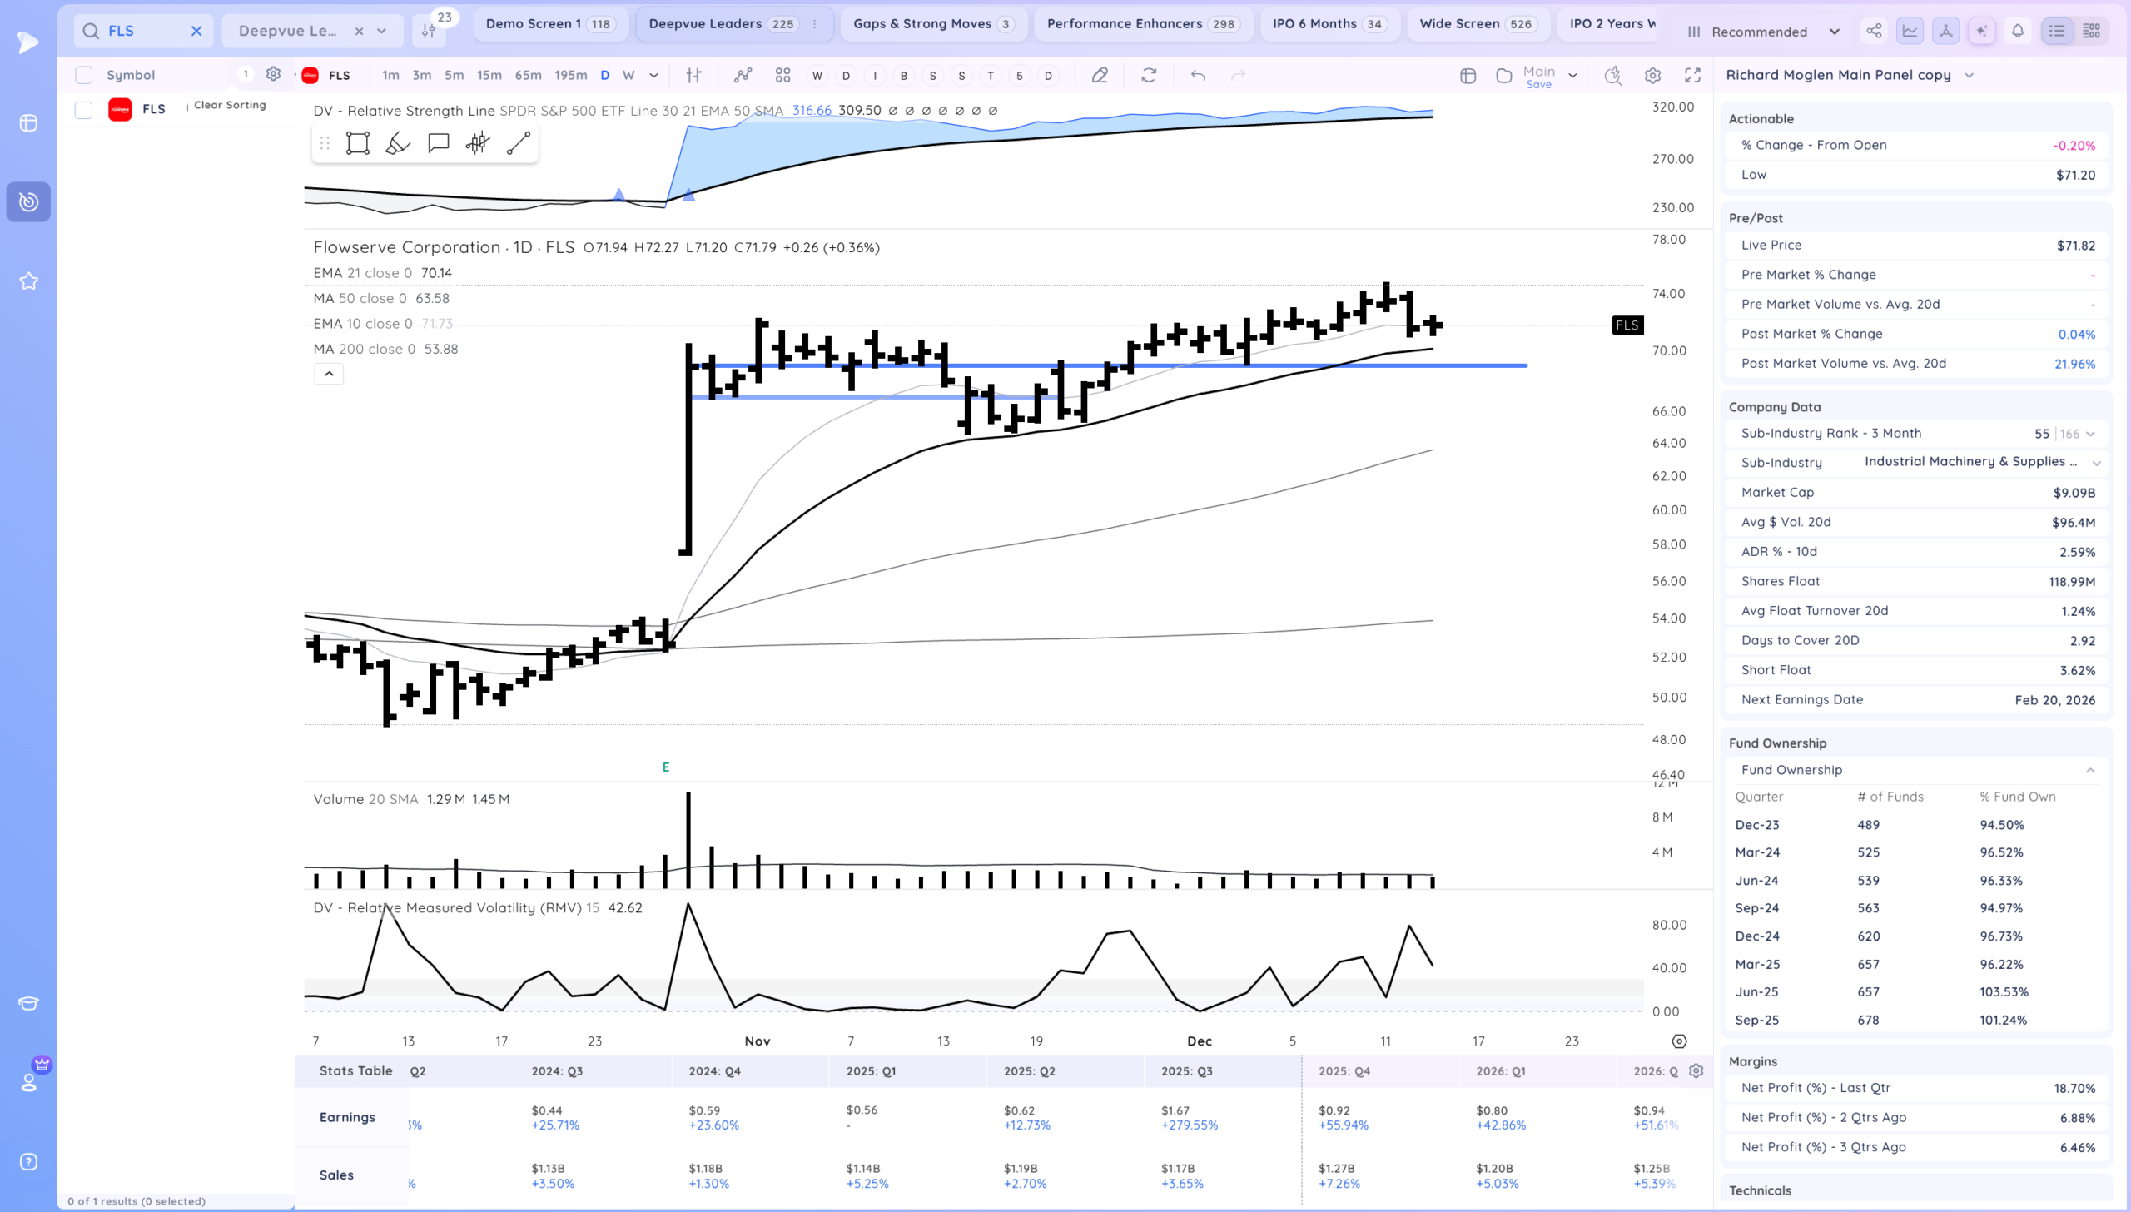2131x1212 pixels.
Task: Switch to list view layout toggle
Action: pyautogui.click(x=2057, y=32)
